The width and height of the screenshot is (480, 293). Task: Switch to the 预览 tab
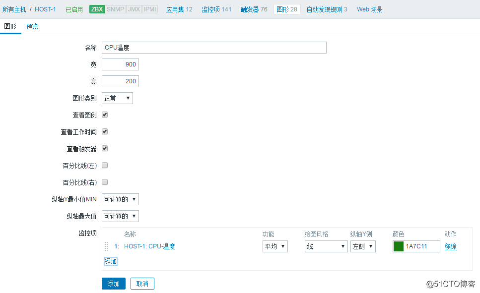[x=32, y=26]
